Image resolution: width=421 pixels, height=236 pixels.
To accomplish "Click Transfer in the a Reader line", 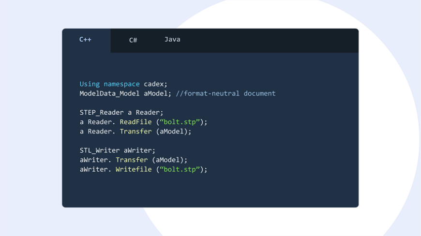I will coord(135,132).
